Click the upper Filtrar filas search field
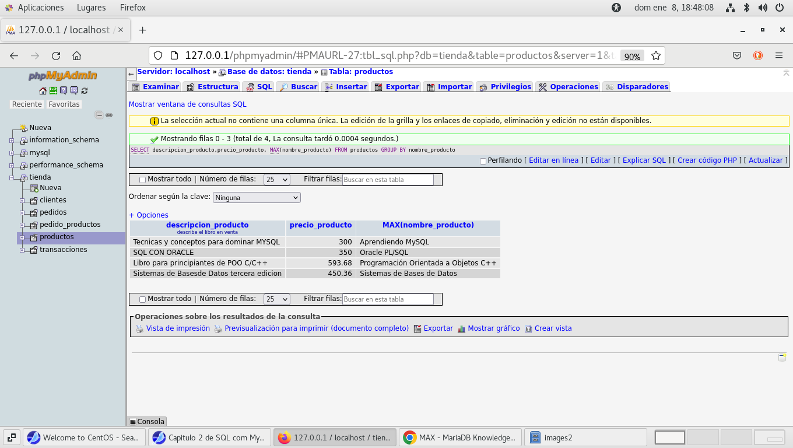 point(388,180)
